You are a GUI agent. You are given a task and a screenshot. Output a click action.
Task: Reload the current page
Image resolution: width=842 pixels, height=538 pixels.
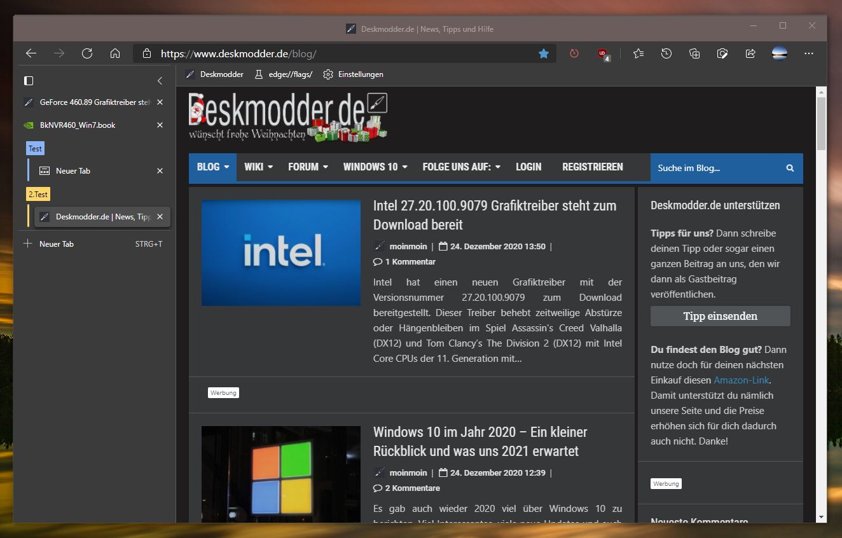(x=87, y=53)
